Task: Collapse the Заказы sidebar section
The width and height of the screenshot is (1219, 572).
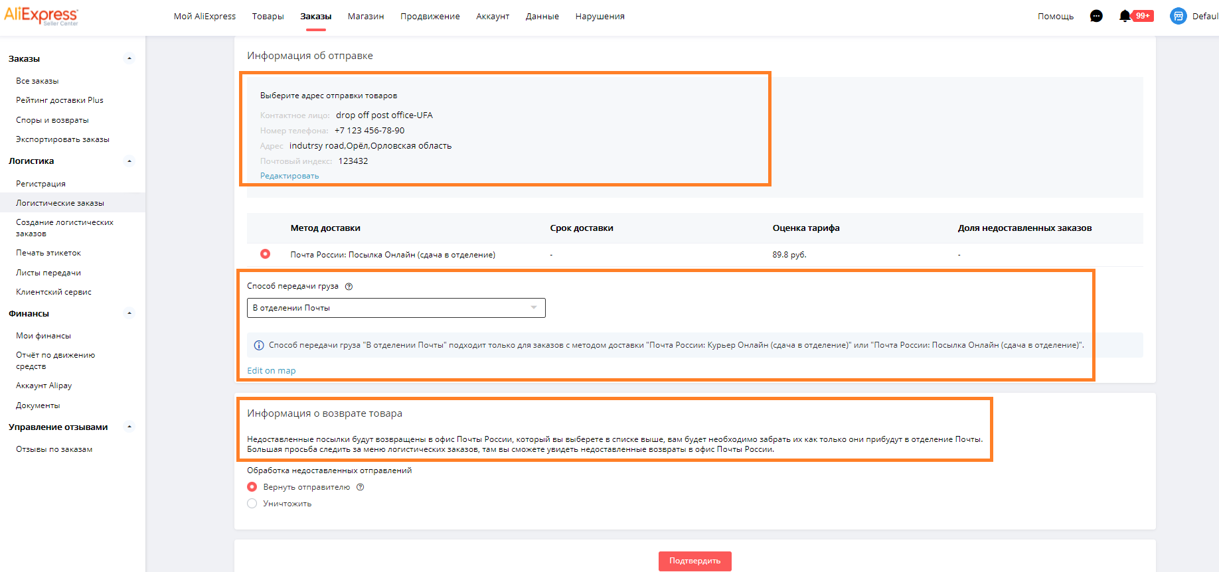Action: 129,58
